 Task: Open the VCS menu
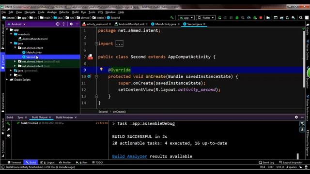coord(100,12)
